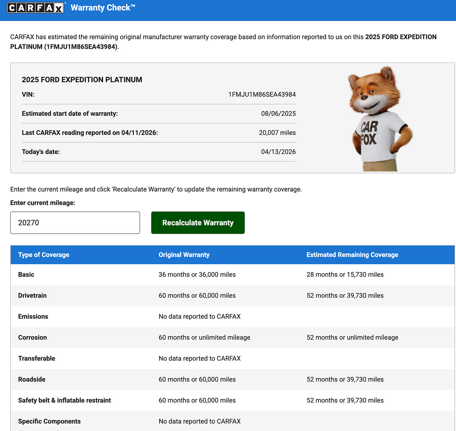This screenshot has height=431, width=456.
Task: Click the Car Fox mascot image
Action: [380, 119]
